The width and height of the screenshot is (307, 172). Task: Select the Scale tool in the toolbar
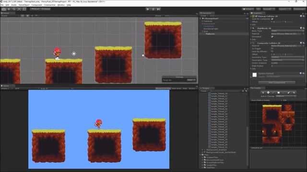tap(19, 9)
